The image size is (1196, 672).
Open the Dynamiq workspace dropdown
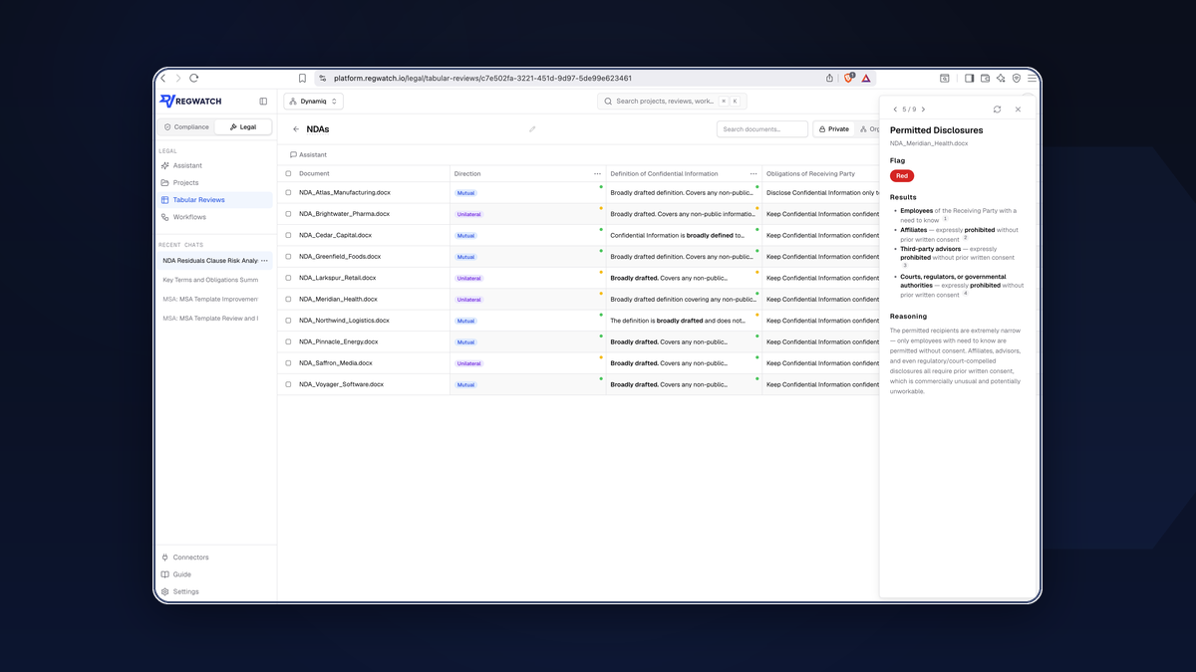point(313,102)
